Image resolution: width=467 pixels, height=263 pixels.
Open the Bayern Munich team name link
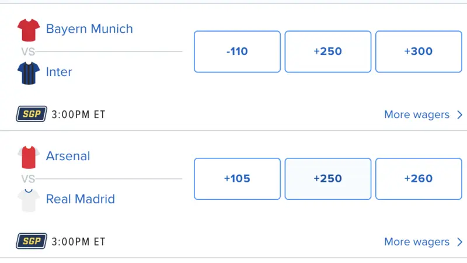coord(89,29)
